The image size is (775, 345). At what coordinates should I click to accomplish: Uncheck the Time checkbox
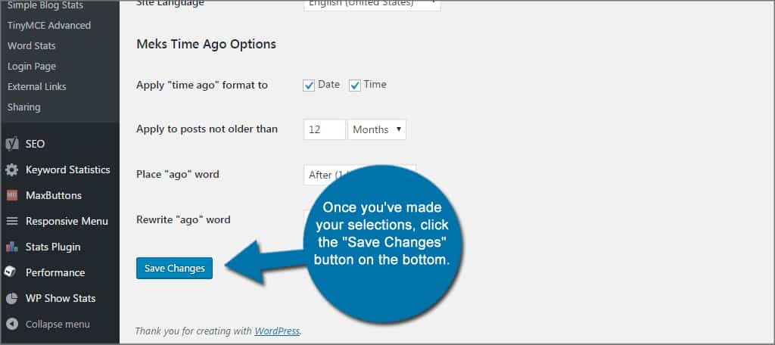(x=355, y=85)
